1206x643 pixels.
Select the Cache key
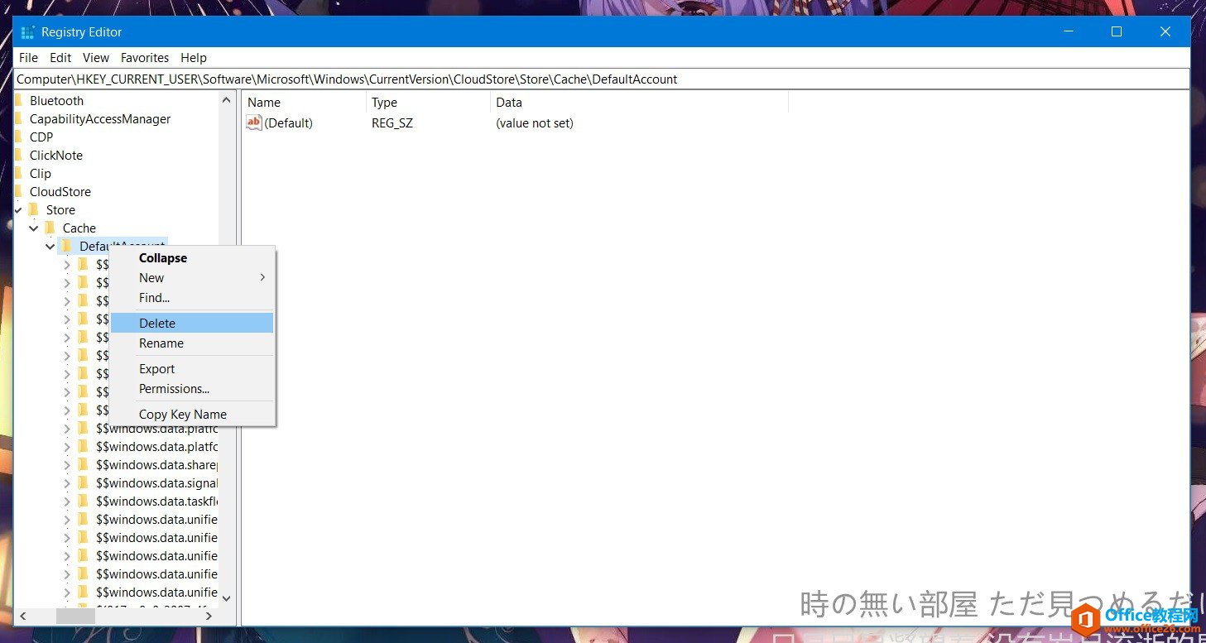coord(79,228)
